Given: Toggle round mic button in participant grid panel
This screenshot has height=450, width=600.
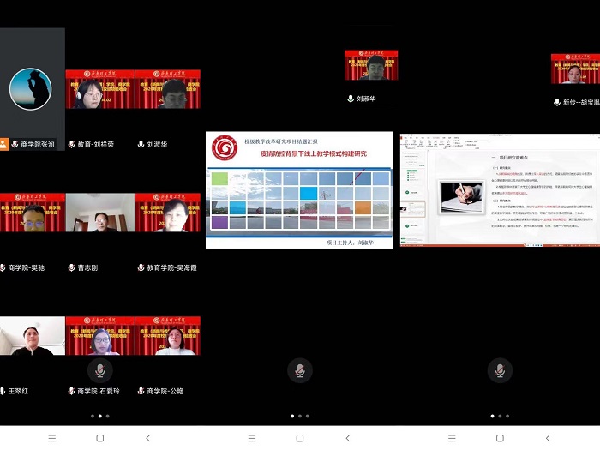Looking at the screenshot, I should click(x=99, y=370).
